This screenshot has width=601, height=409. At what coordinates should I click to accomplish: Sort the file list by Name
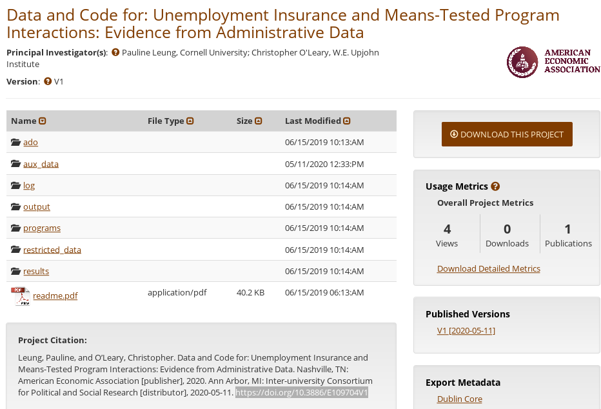coord(43,121)
